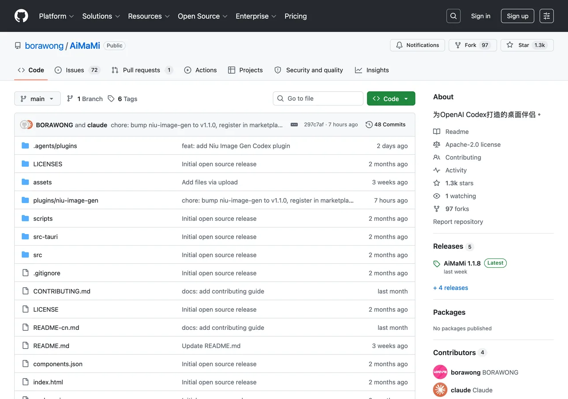Open "Update README.md" commit message
Viewport: 568px width, 399px height.
pyautogui.click(x=211, y=346)
